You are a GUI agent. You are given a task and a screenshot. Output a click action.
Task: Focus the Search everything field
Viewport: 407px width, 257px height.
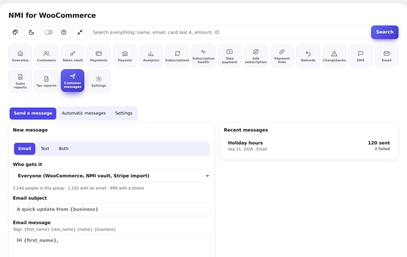(229, 32)
